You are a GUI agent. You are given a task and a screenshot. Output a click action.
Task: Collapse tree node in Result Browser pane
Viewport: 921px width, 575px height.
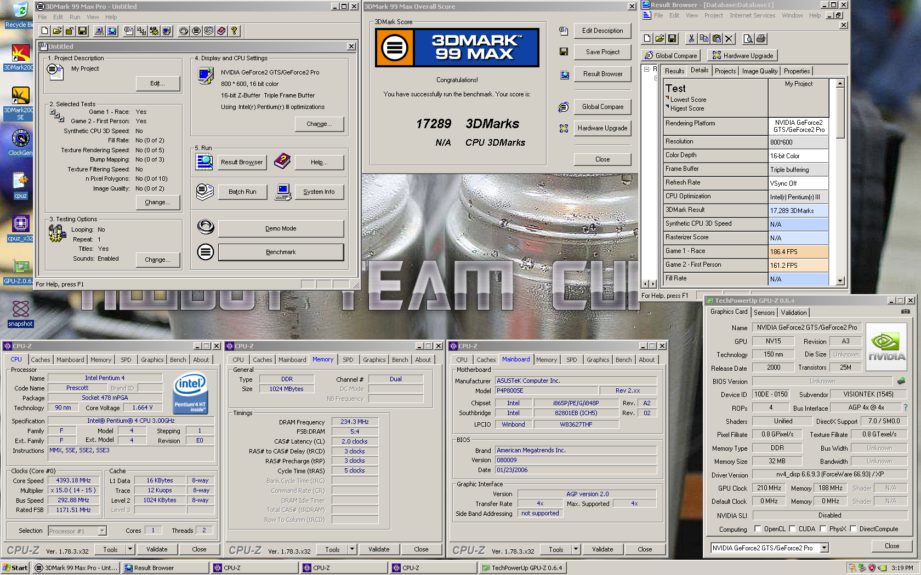(647, 70)
